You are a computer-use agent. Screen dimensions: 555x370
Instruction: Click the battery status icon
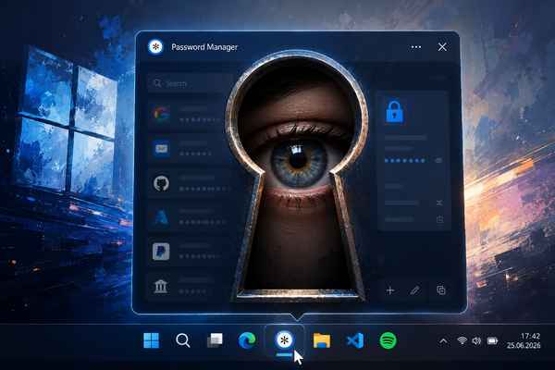point(492,341)
